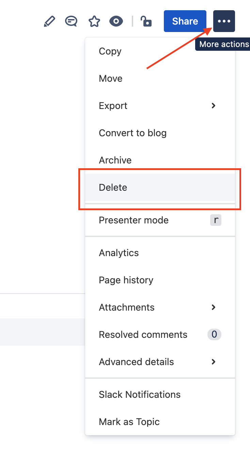
Task: Open Resolved comments with 0 badge
Action: [x=160, y=334]
